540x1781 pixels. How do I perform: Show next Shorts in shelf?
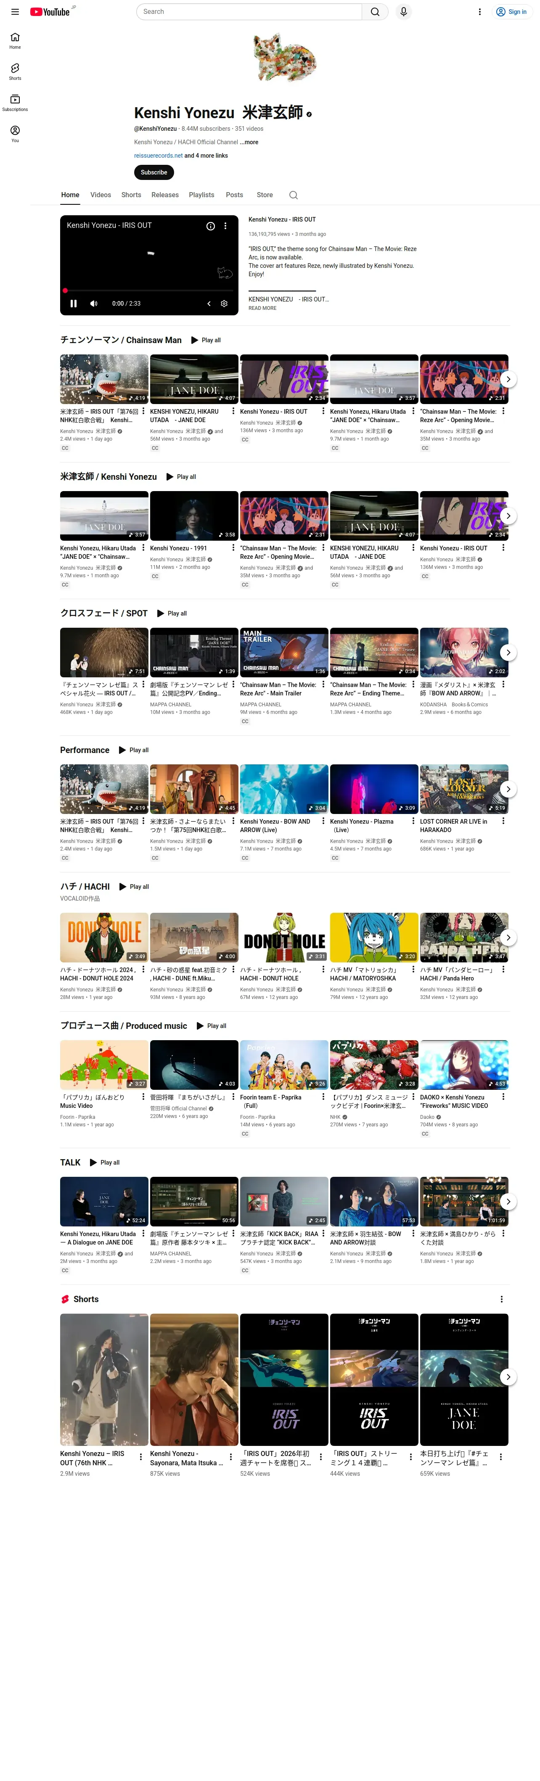pos(508,1377)
